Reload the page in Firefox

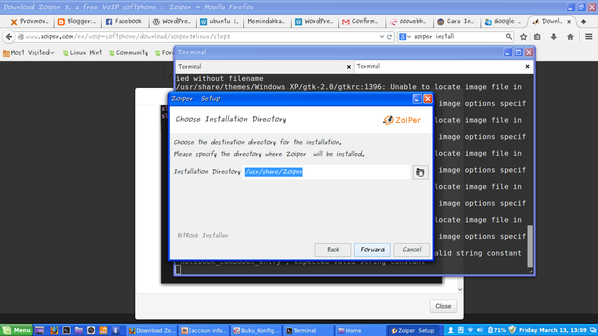tap(390, 37)
